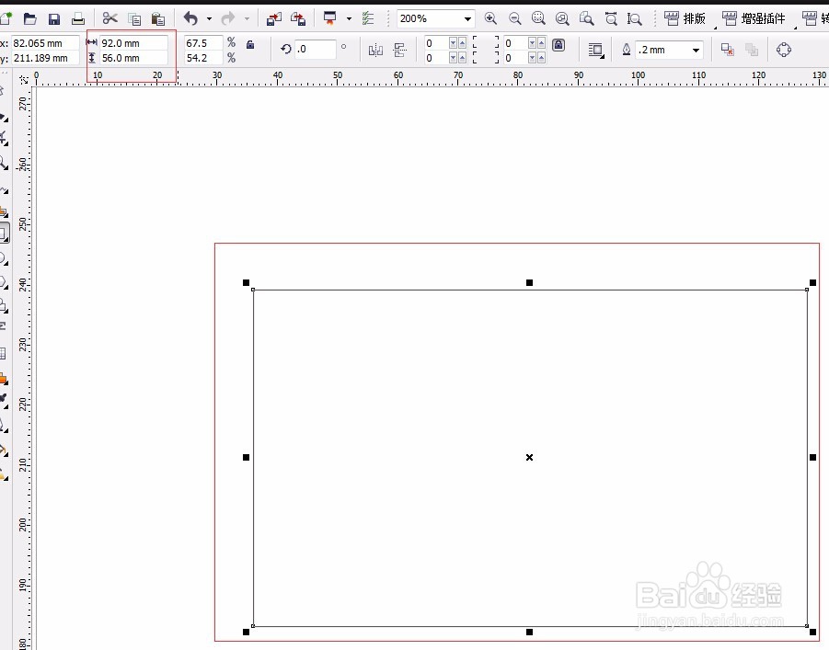Click the Export file icon
This screenshot has height=650, width=829.
point(298,19)
